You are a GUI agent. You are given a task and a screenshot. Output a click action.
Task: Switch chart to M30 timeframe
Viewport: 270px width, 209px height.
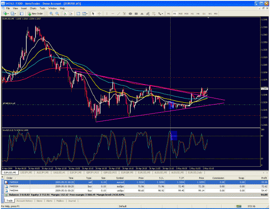pos(186,13)
